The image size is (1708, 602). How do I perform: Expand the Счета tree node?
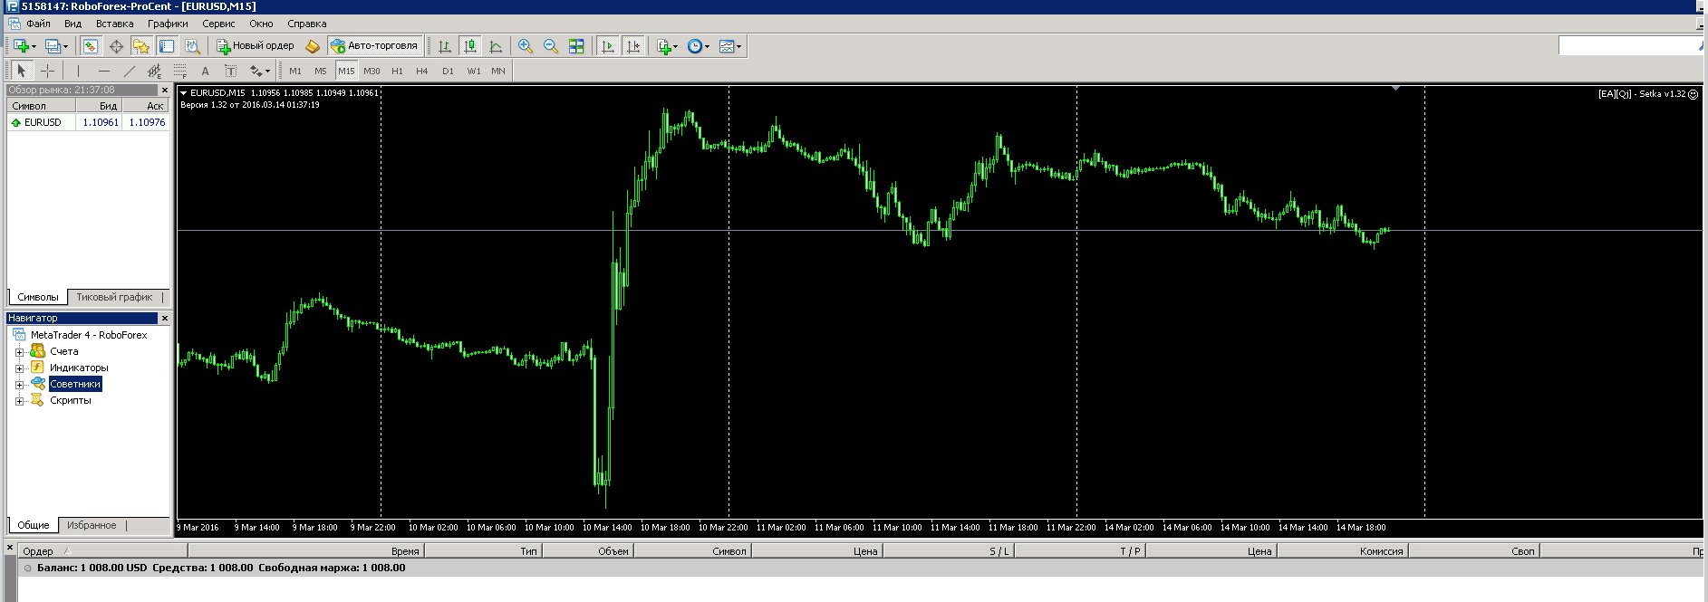19,352
